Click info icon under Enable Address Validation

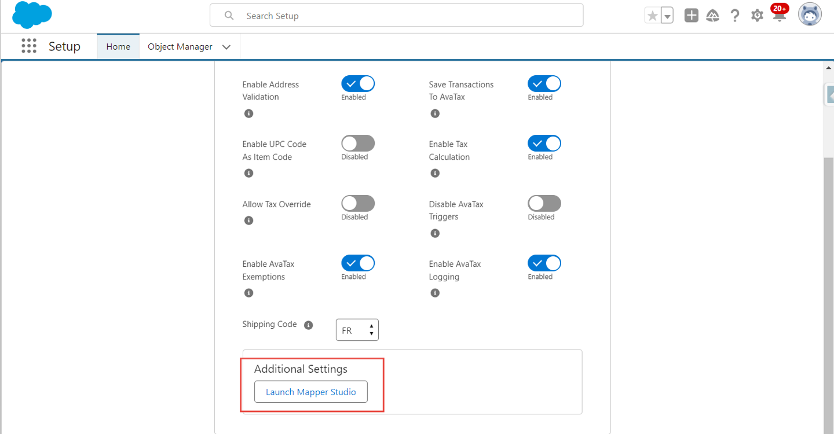[x=249, y=113]
